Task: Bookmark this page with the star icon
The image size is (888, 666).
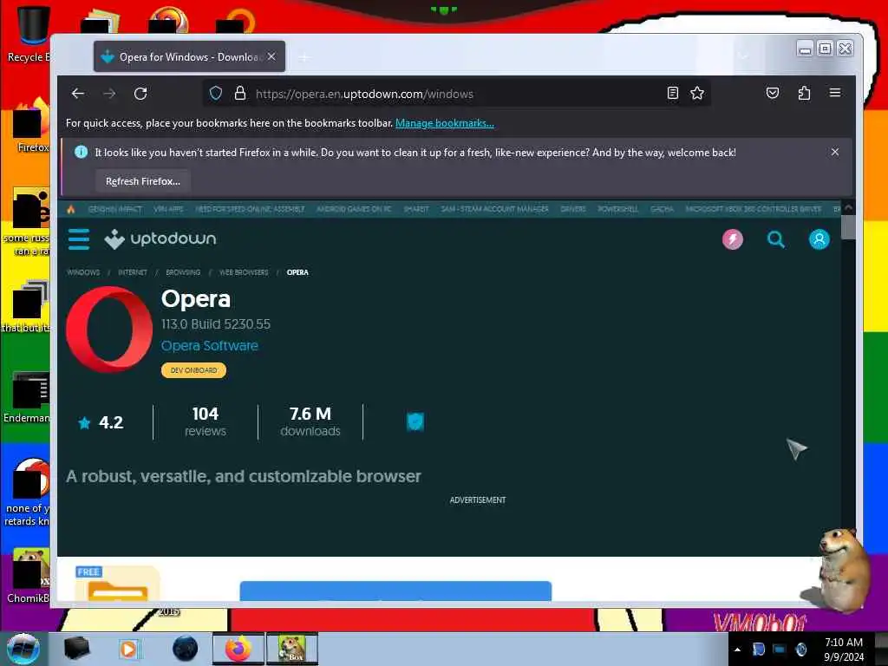Action: coord(697,93)
